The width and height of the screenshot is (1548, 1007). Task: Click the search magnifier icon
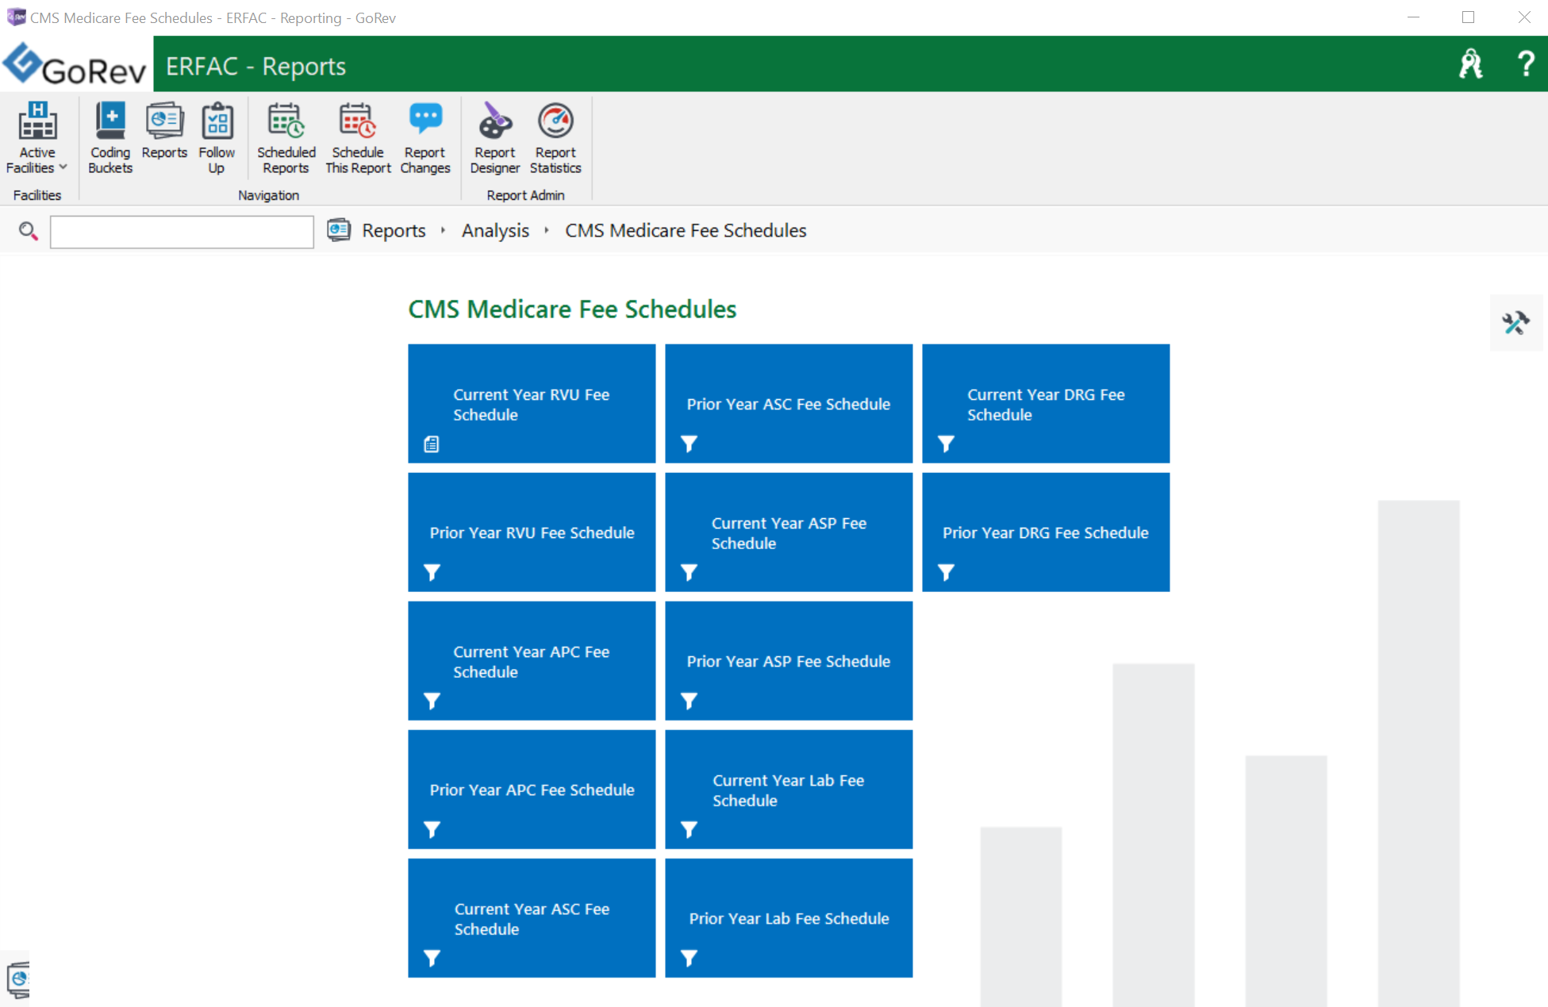click(x=29, y=231)
